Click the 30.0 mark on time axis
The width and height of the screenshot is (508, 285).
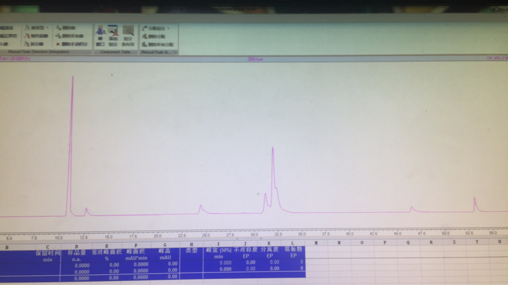(x=254, y=235)
